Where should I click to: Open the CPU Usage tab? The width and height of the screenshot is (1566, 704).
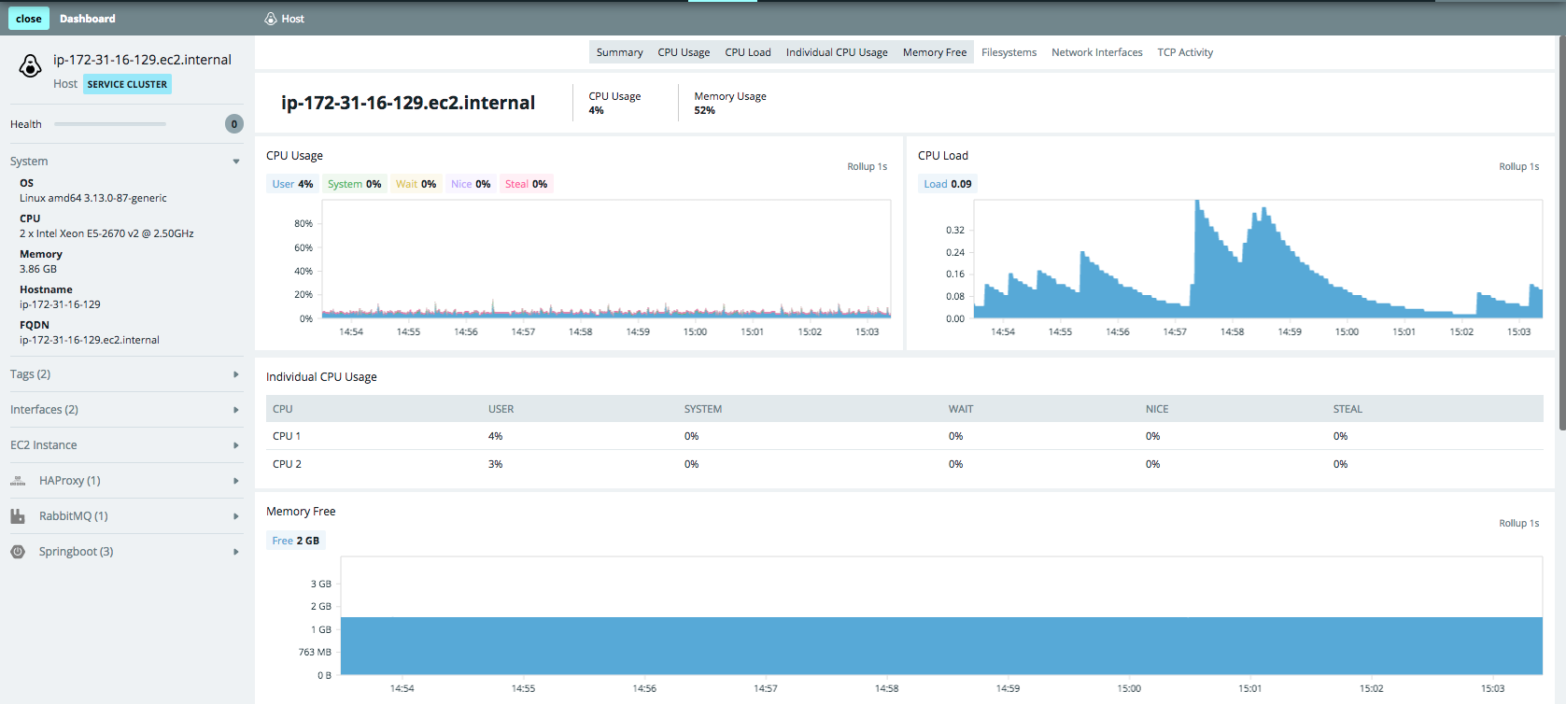pos(684,52)
